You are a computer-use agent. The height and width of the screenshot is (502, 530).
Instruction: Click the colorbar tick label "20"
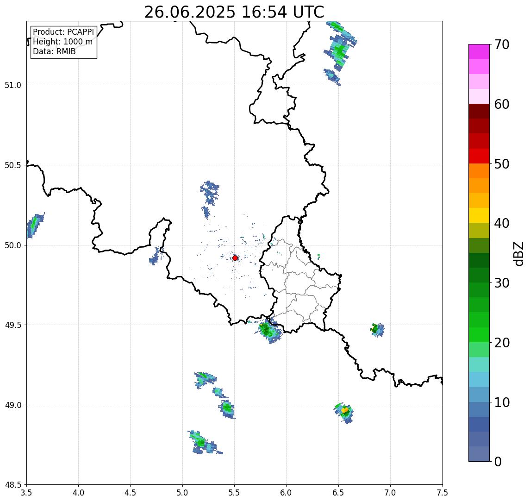click(502, 343)
